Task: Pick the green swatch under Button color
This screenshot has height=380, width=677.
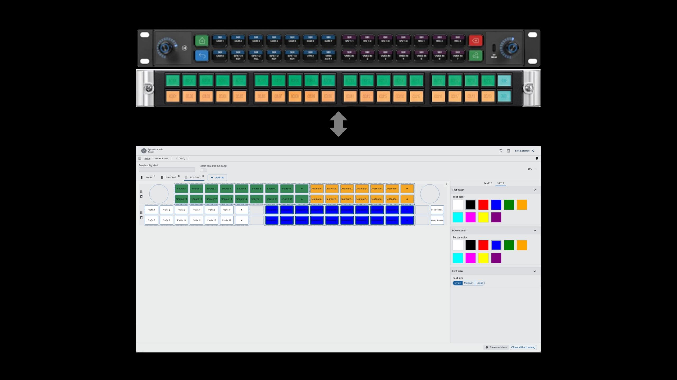Action: pos(510,245)
